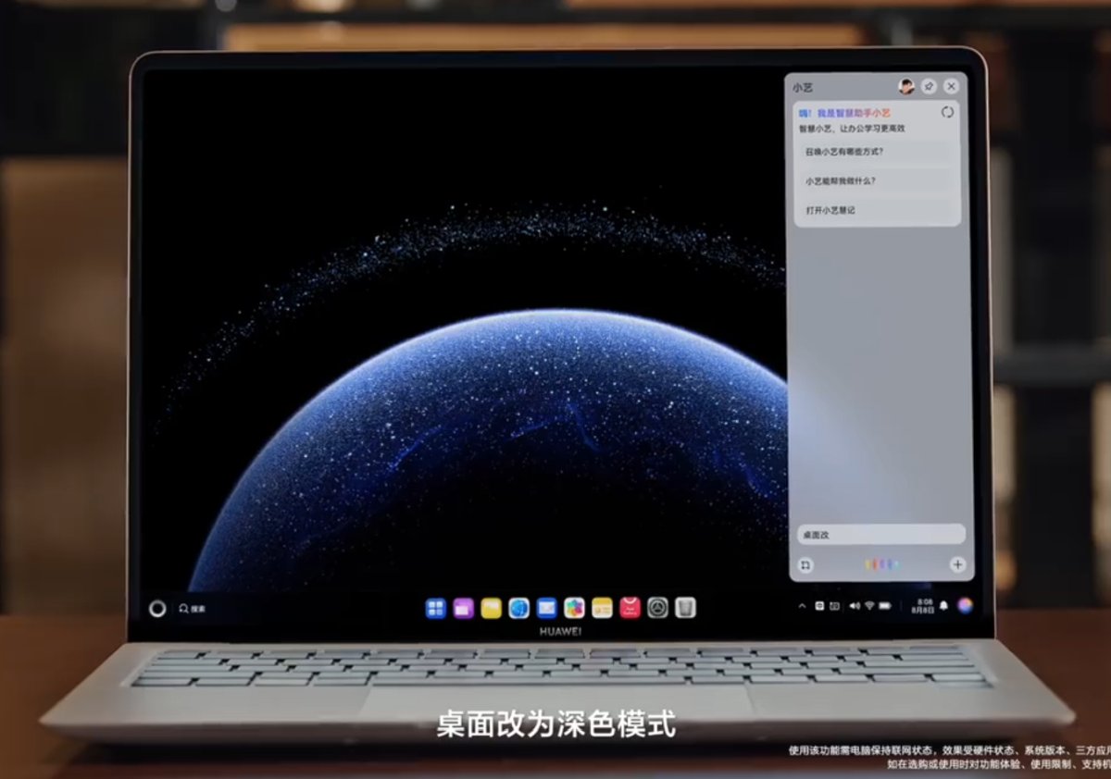Open the battery status indicator
Image resolution: width=1111 pixels, height=779 pixels.
click(x=884, y=606)
